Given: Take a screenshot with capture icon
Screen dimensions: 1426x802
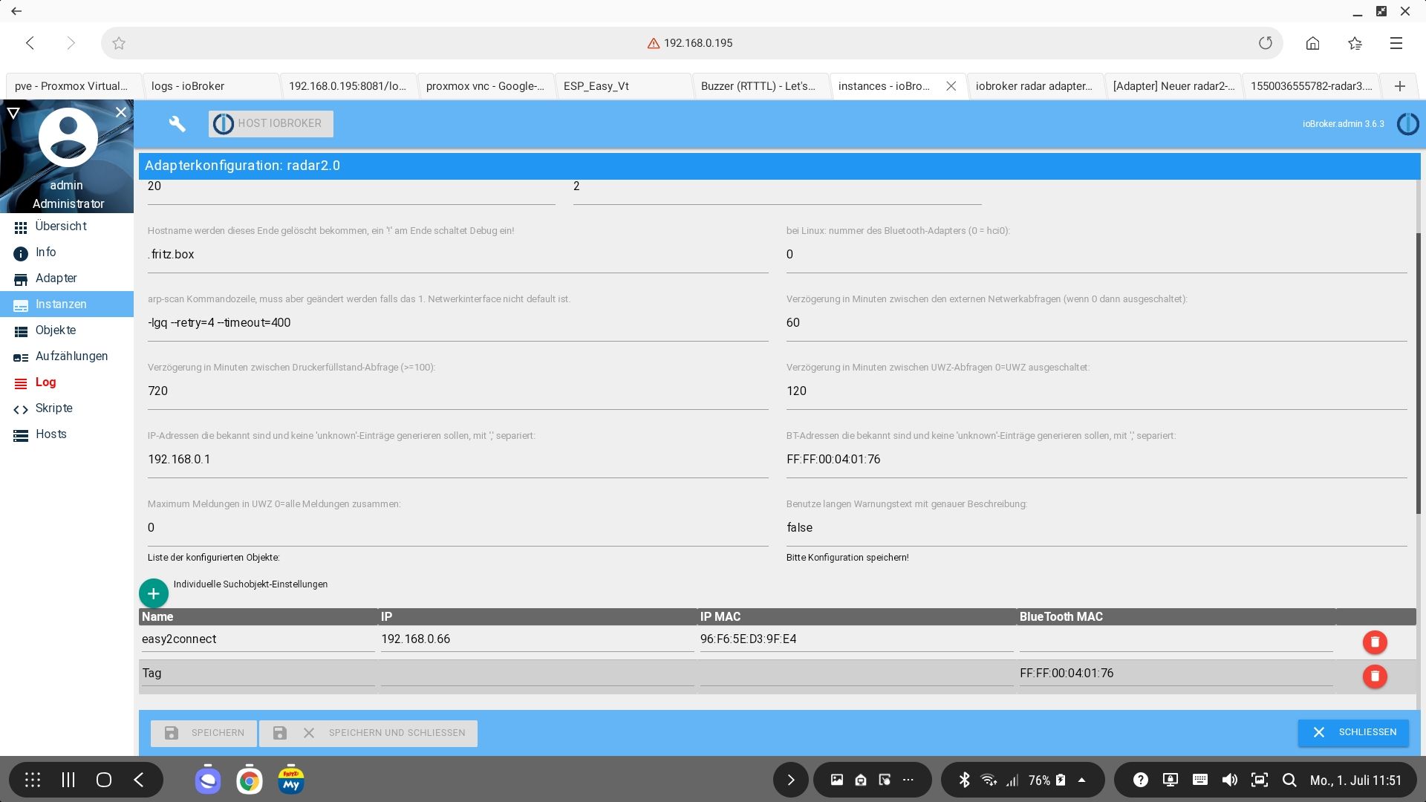Looking at the screenshot, I should point(1260,780).
